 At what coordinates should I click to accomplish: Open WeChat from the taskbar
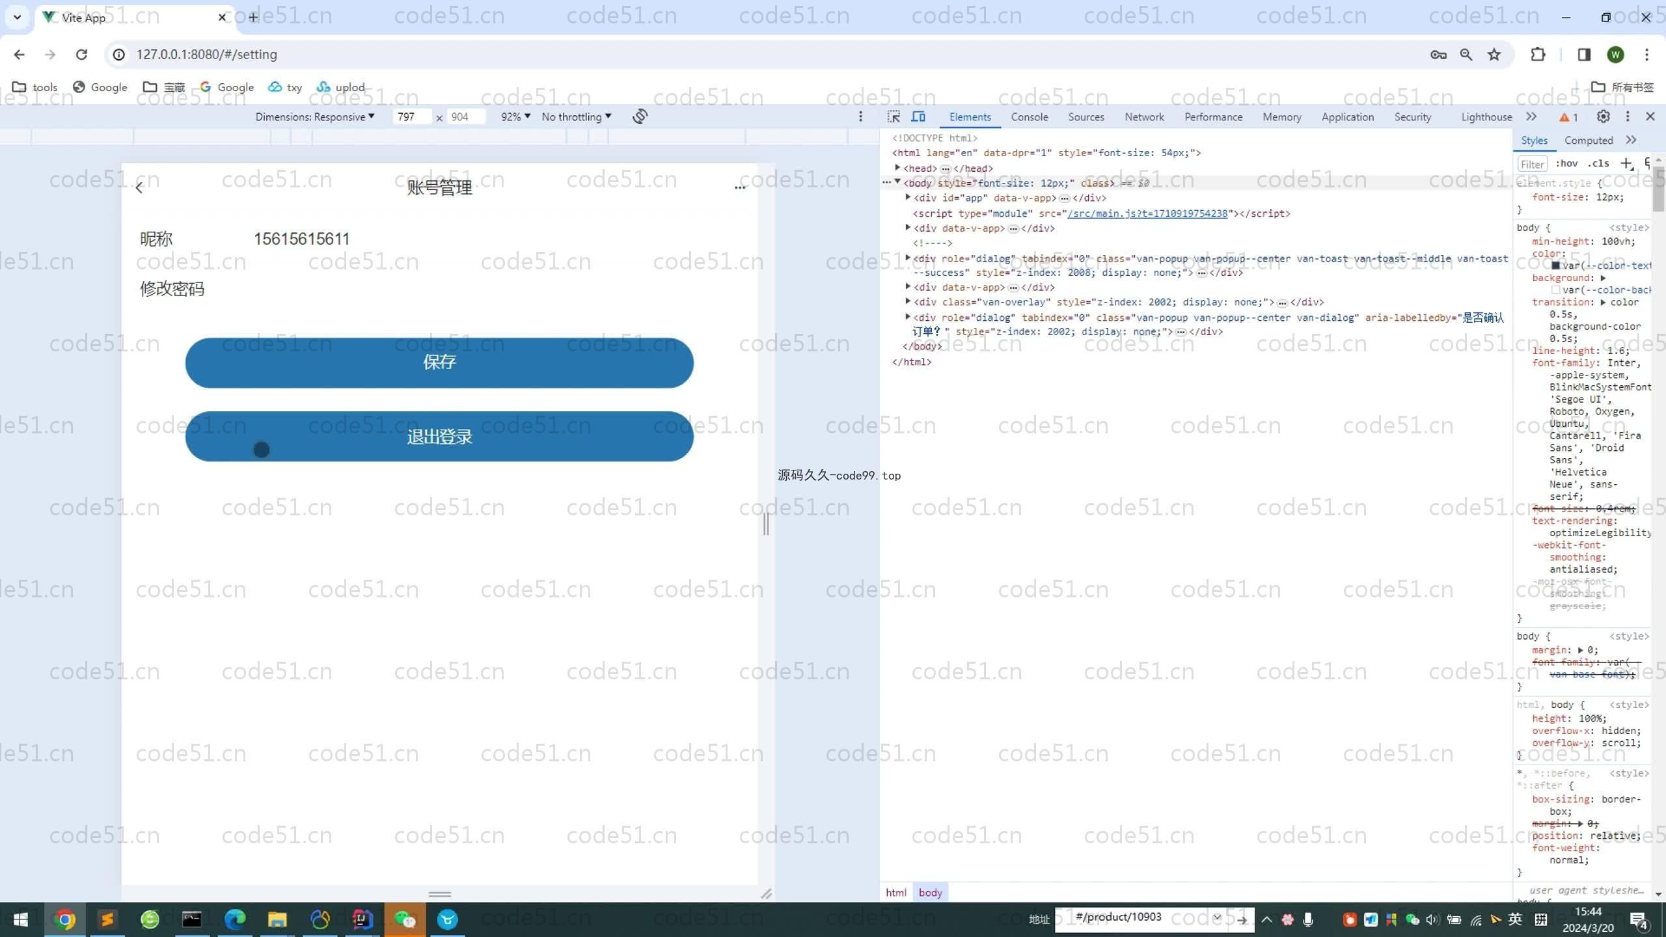(x=405, y=919)
